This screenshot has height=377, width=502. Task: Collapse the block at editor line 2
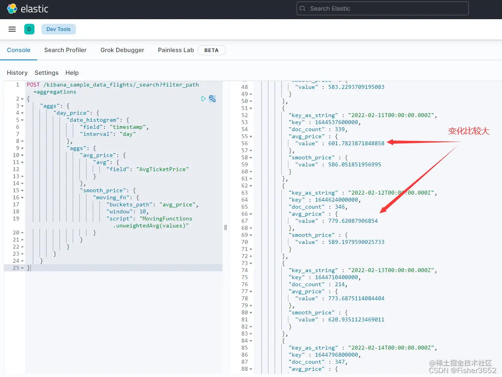click(x=22, y=99)
